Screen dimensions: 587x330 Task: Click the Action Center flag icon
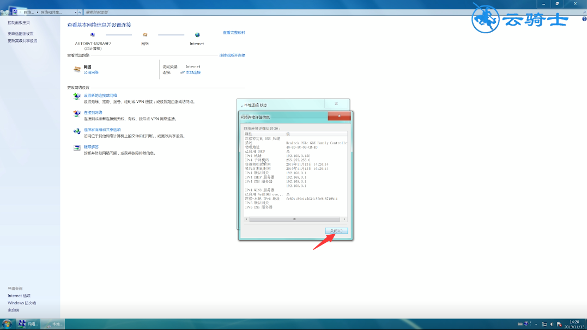[559, 325]
